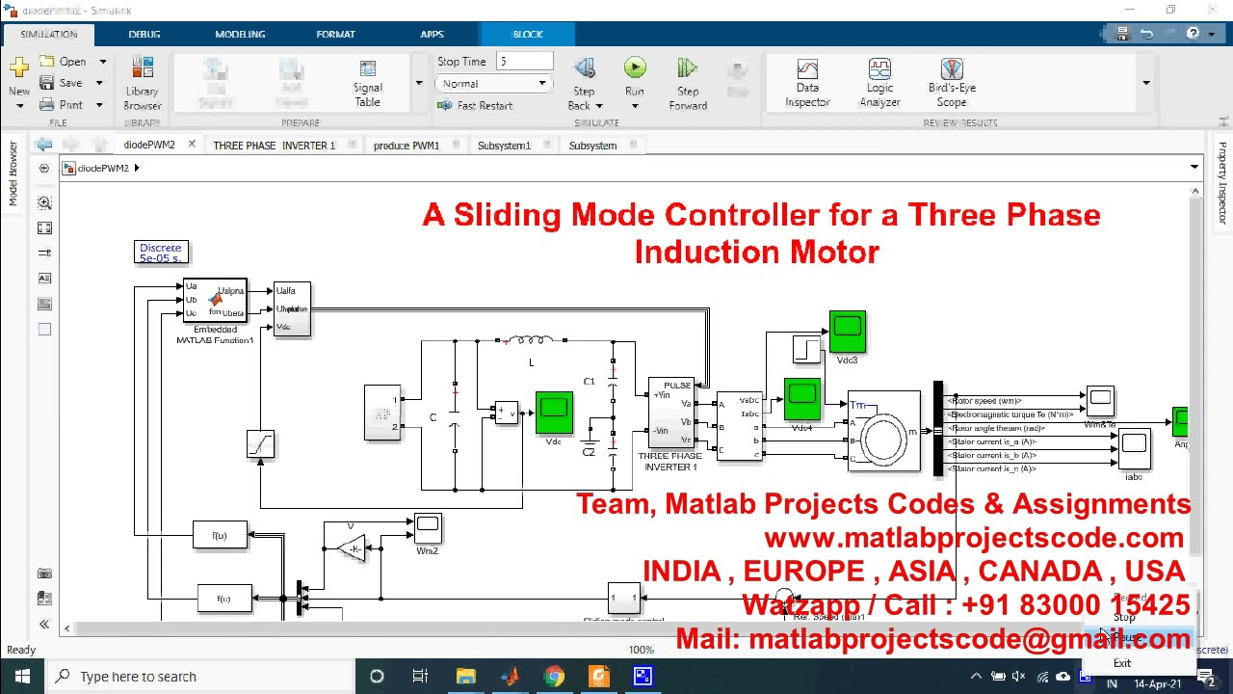Expand the Run options arrow
Image resolution: width=1233 pixels, height=694 pixels.
pyautogui.click(x=635, y=106)
